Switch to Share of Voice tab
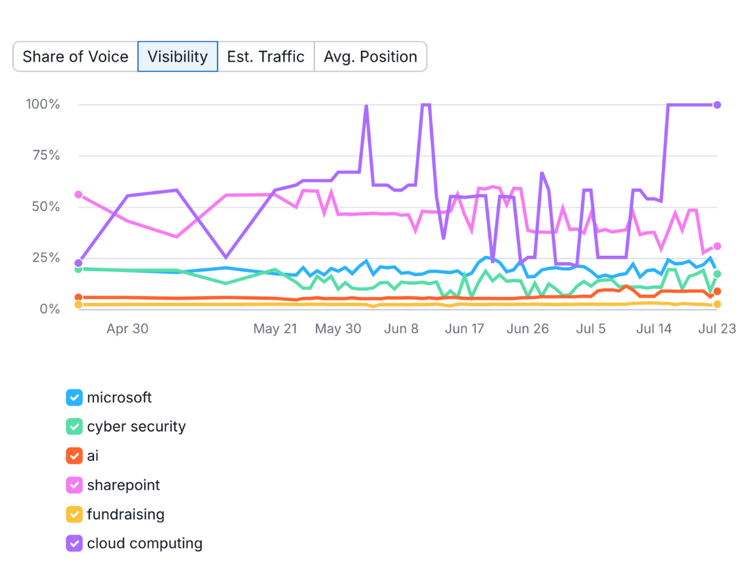The height and width of the screenshot is (586, 747). pos(75,57)
